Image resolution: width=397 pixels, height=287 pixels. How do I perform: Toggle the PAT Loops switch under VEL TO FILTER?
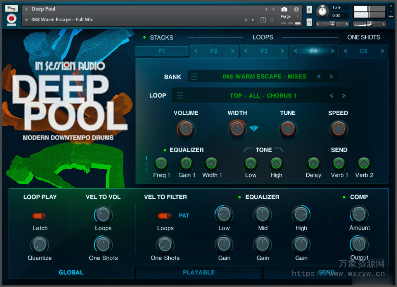(164, 216)
